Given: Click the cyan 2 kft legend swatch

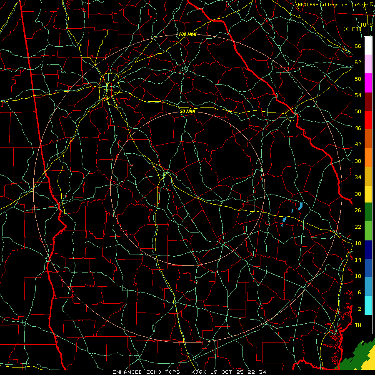Looking at the screenshot, I should tap(368, 305).
